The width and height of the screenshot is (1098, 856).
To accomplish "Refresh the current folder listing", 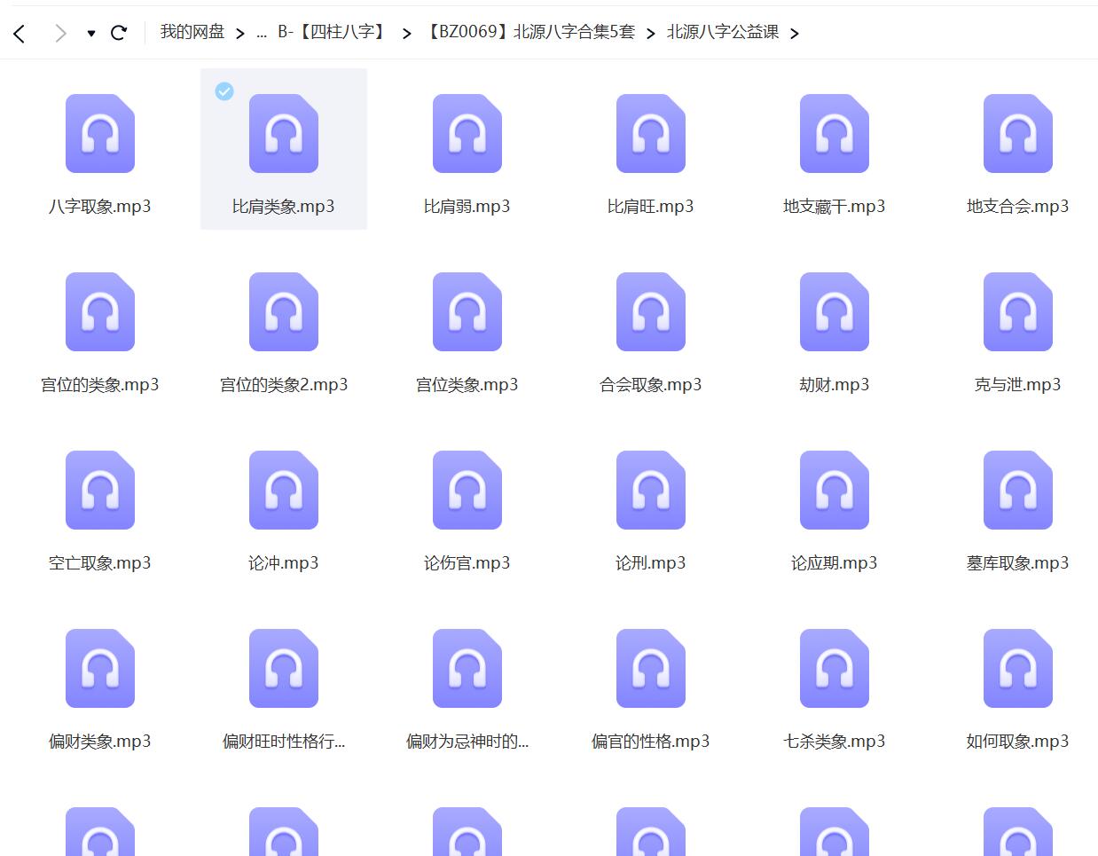I will (119, 34).
